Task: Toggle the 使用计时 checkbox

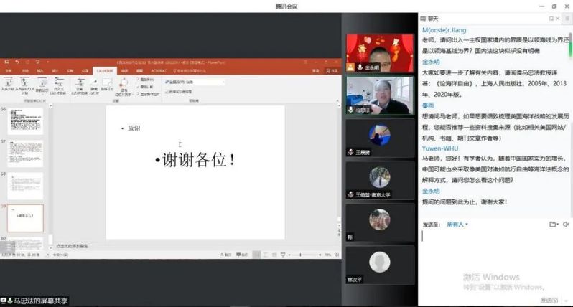Action: click(137, 86)
